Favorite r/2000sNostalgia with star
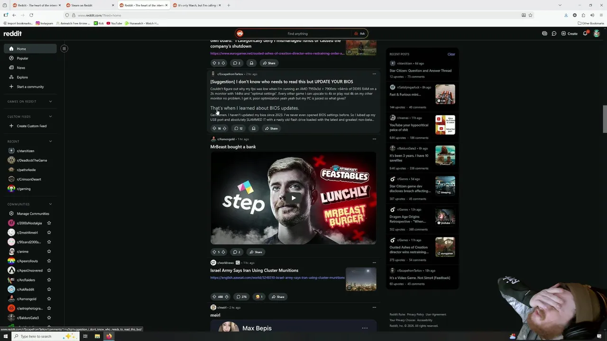 coord(49,223)
